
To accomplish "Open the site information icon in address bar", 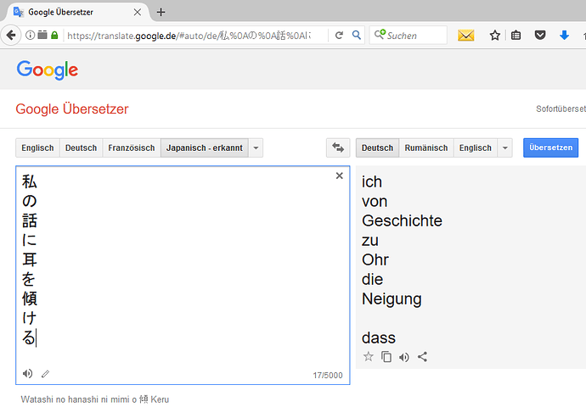I will click(30, 35).
